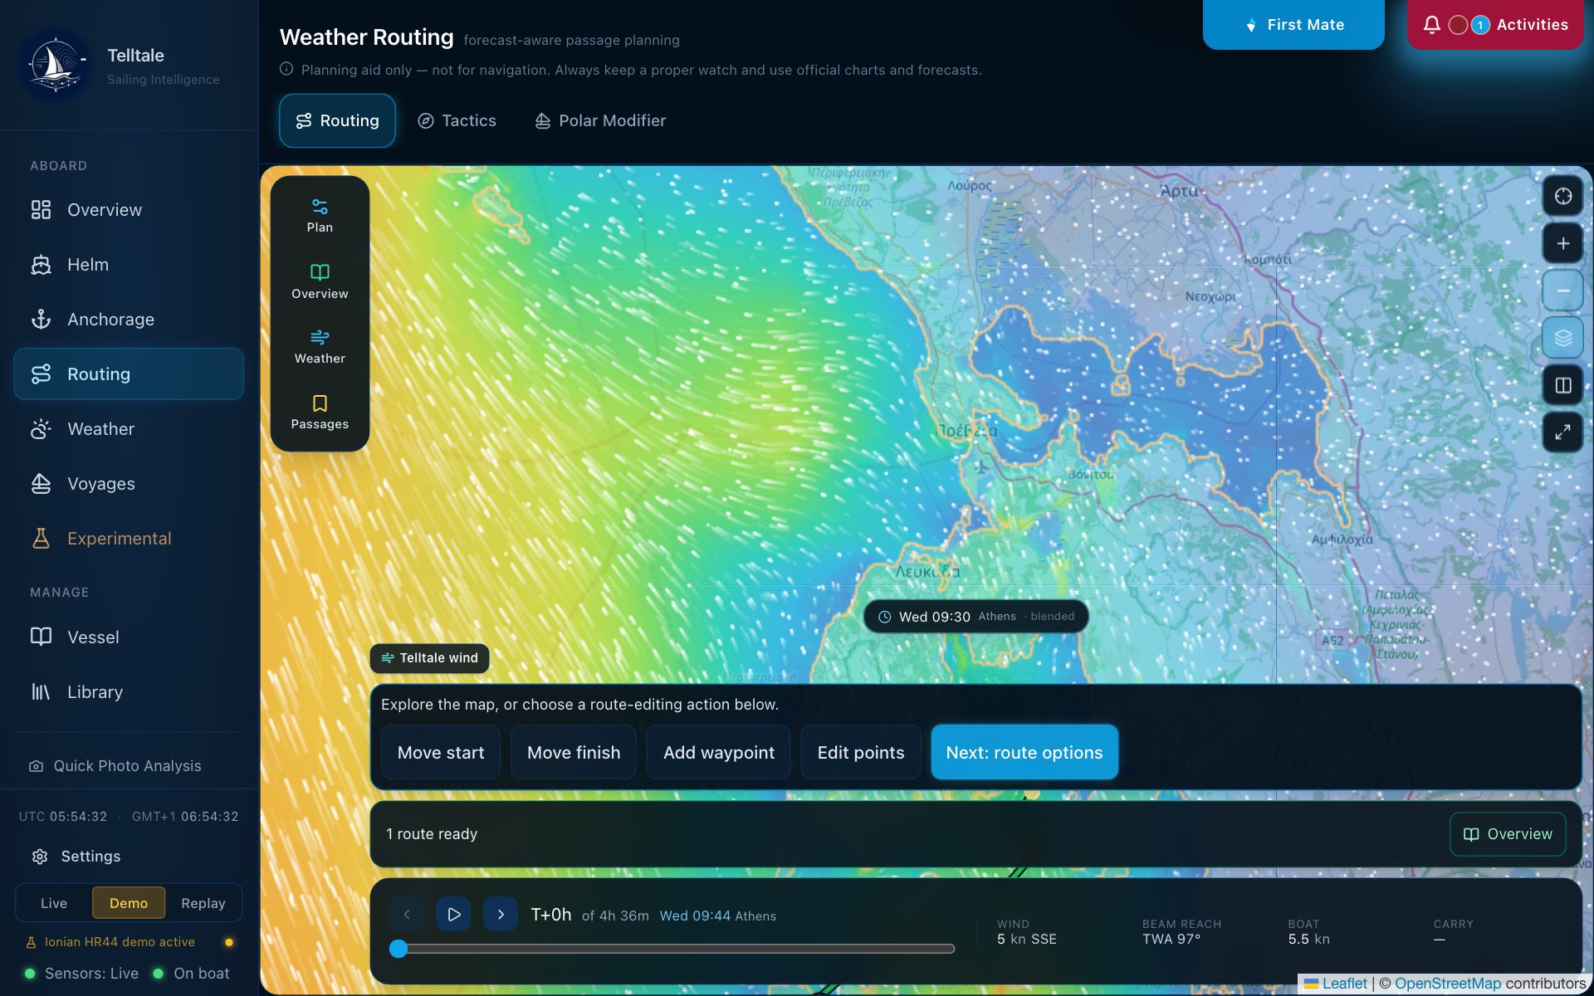Switch to Replay mode
This screenshot has width=1594, height=996.
point(203,903)
